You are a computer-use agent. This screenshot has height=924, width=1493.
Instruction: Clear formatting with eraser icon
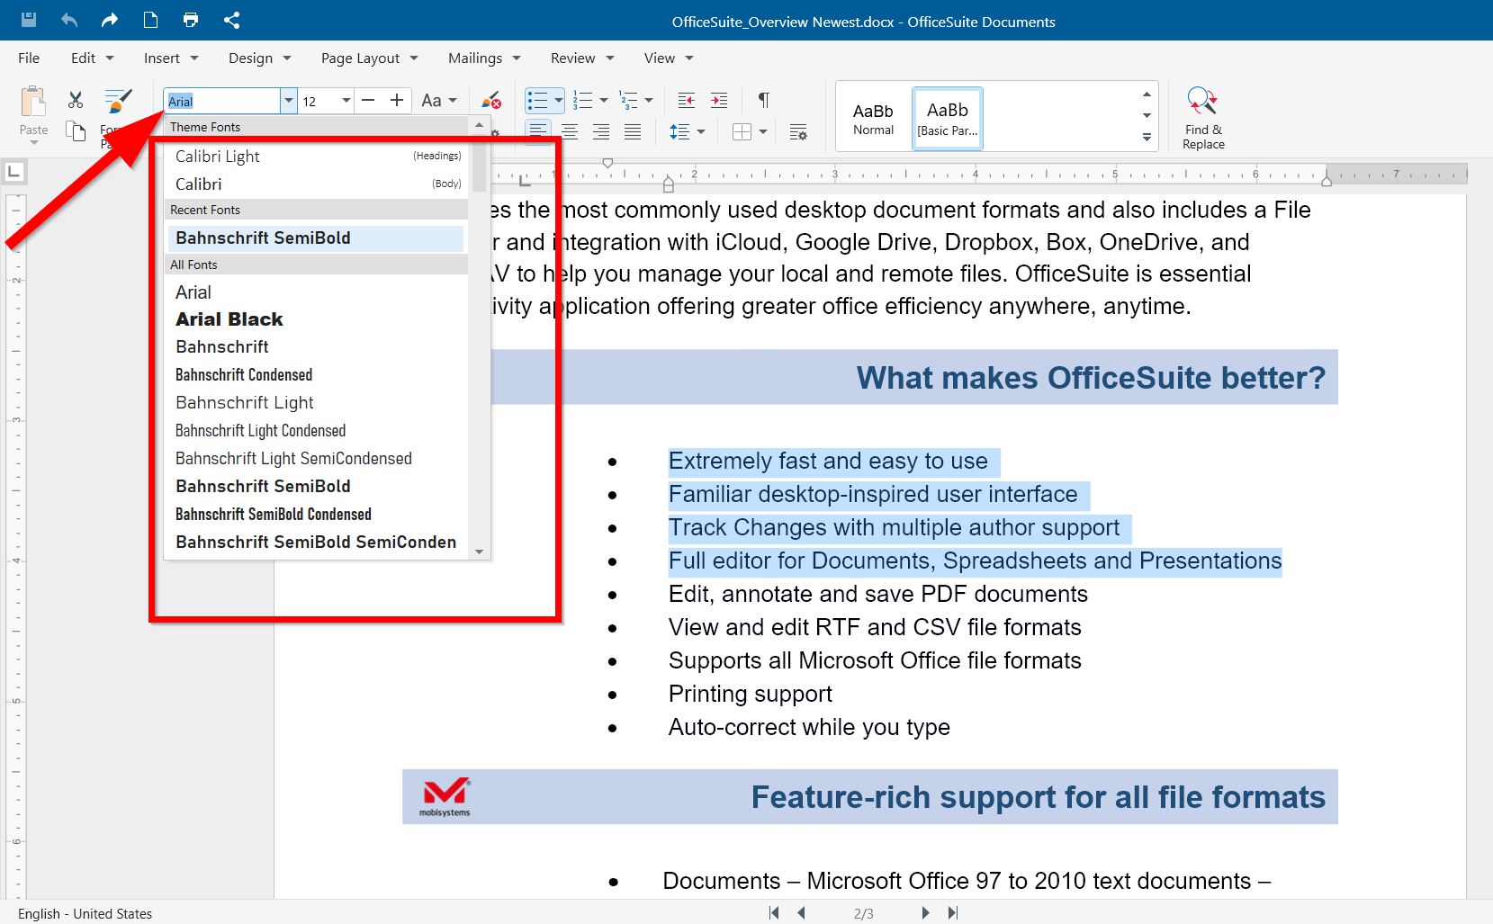click(490, 100)
